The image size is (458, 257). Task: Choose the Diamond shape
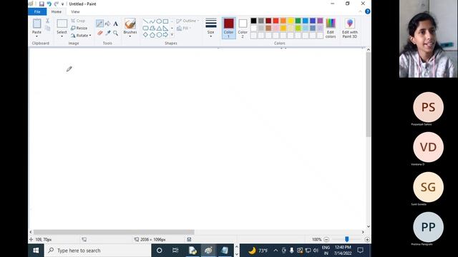tap(145, 35)
